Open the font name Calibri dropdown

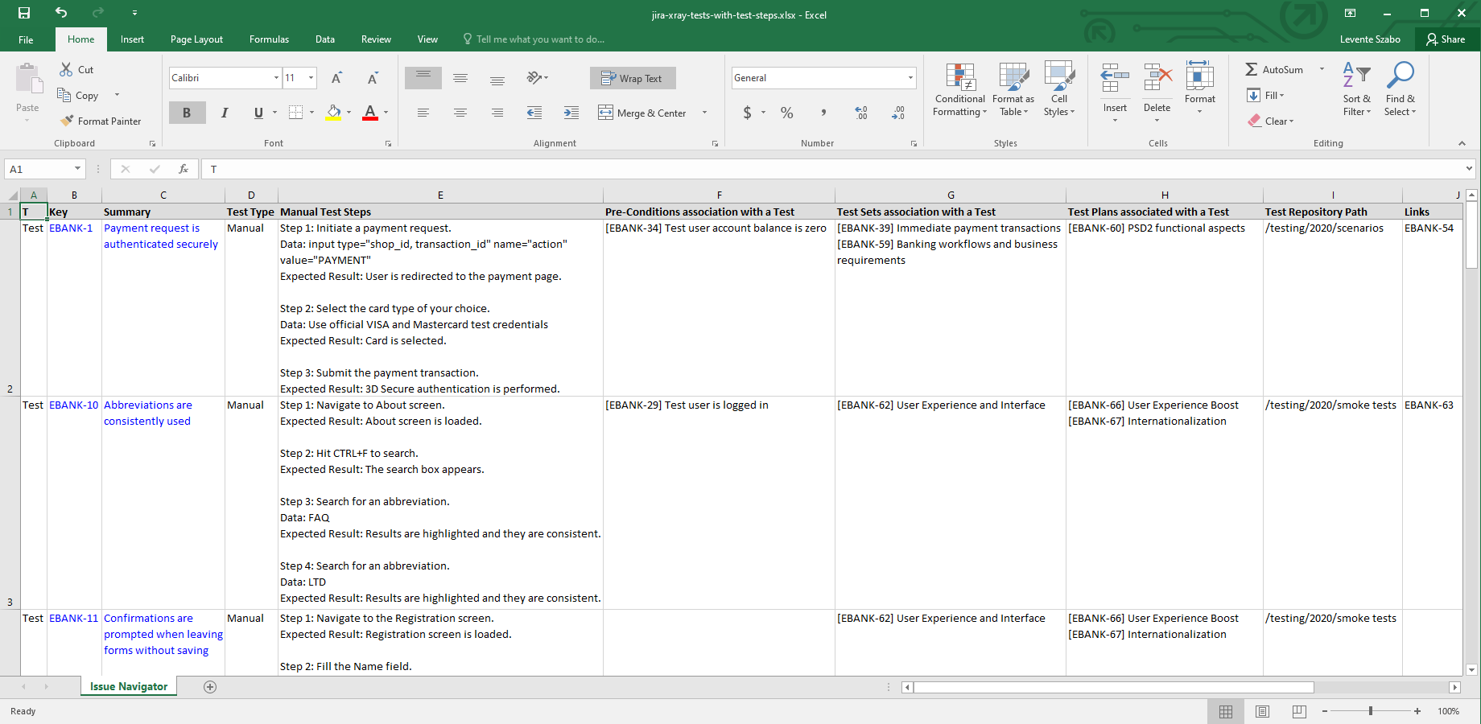coord(276,78)
